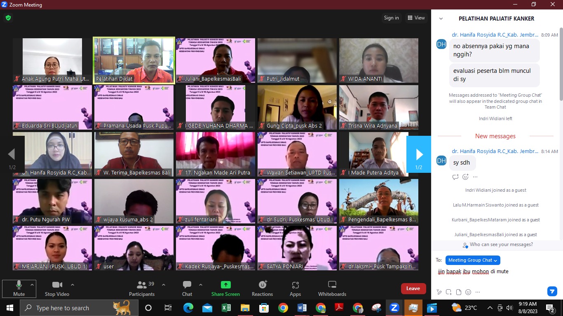Go to next gallery page arrow
This screenshot has width=563, height=316.
419,154
